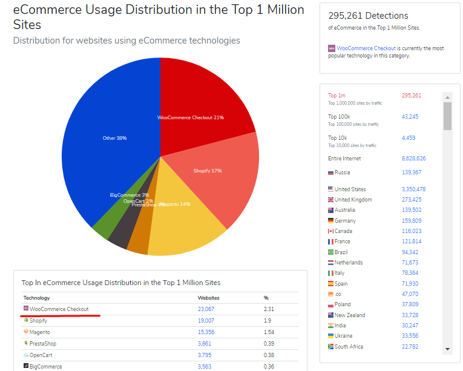Viewport: 463px width, 371px height.
Task: Click the PrestaShop icon in table
Action: pos(26,343)
